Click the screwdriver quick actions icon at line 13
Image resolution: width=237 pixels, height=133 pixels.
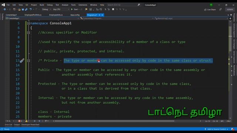(22, 61)
